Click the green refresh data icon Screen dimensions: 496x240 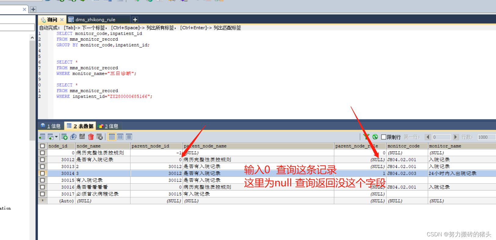375,137
